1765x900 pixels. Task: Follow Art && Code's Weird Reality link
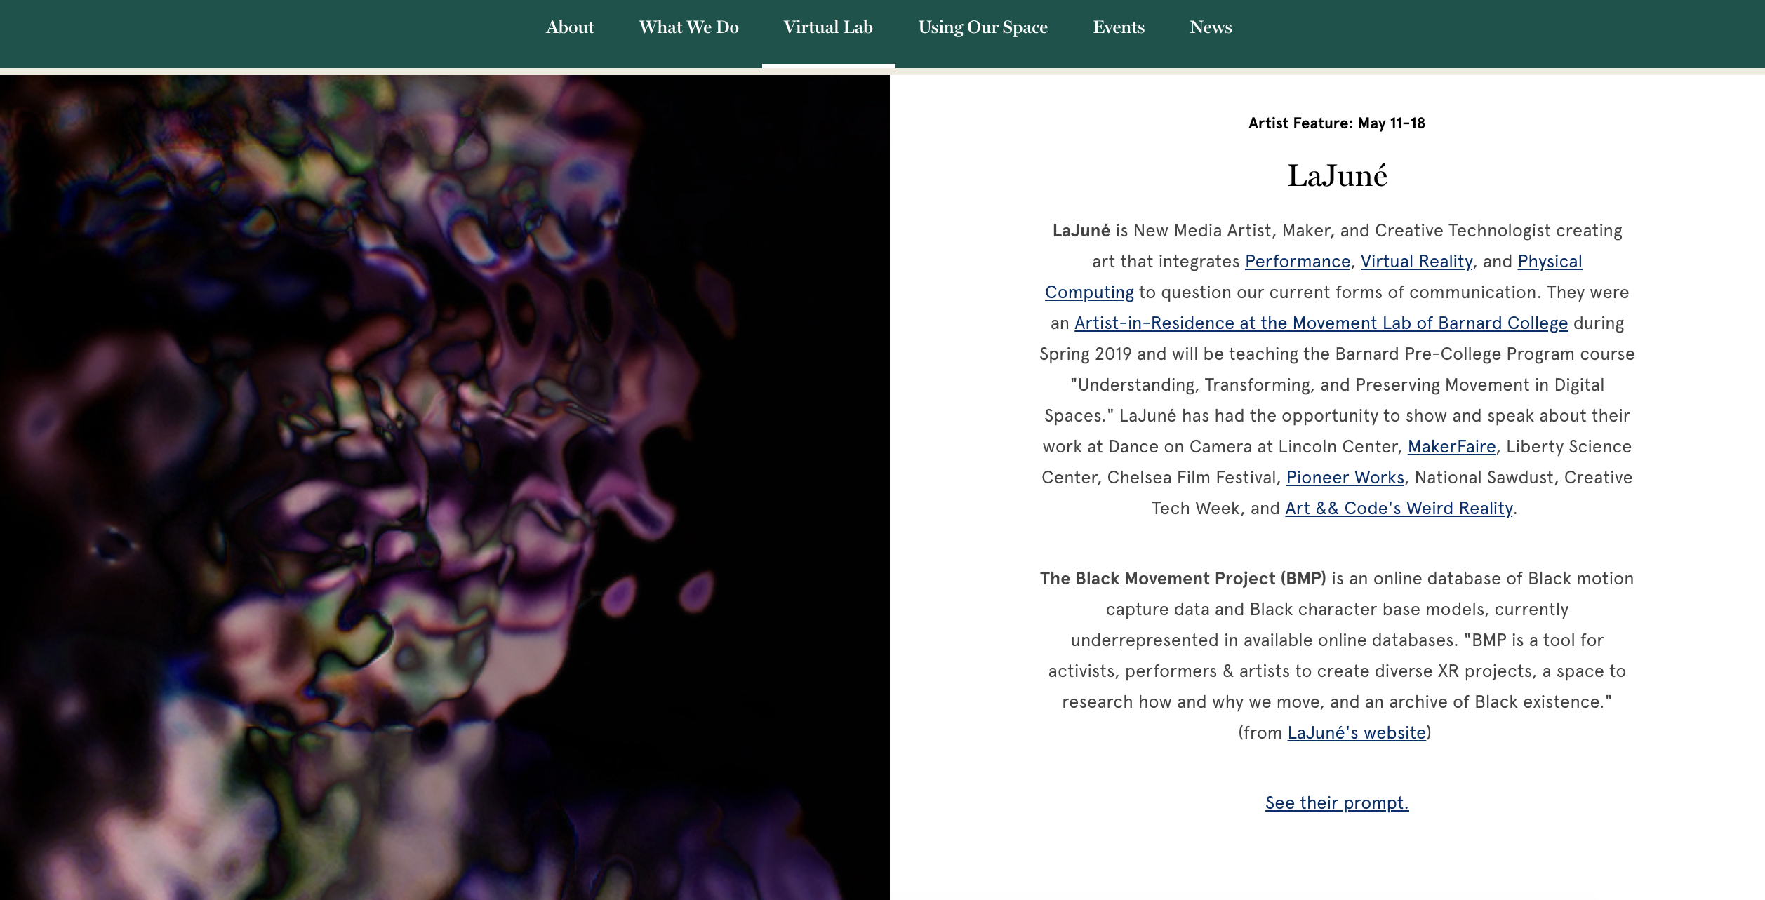point(1399,509)
